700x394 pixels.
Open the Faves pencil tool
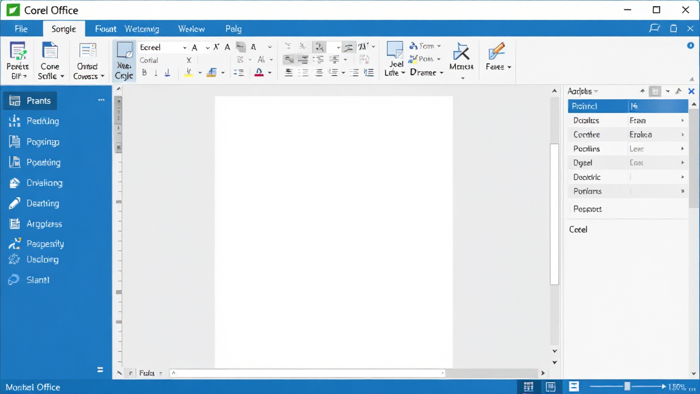point(498,57)
